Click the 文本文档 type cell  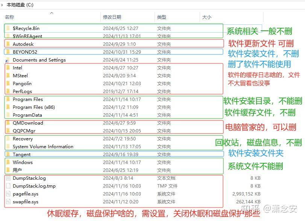(x=166, y=178)
